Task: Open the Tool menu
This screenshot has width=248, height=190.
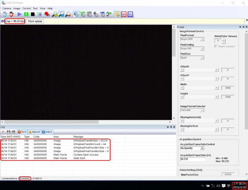Action: coord(35,8)
